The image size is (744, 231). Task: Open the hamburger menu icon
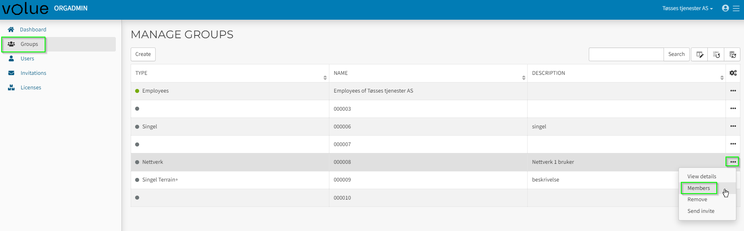pyautogui.click(x=736, y=8)
